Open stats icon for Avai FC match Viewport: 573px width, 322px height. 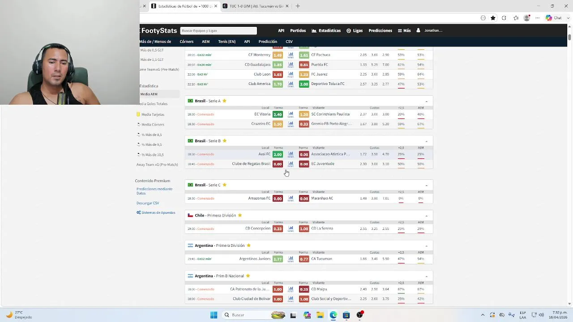tap(291, 154)
